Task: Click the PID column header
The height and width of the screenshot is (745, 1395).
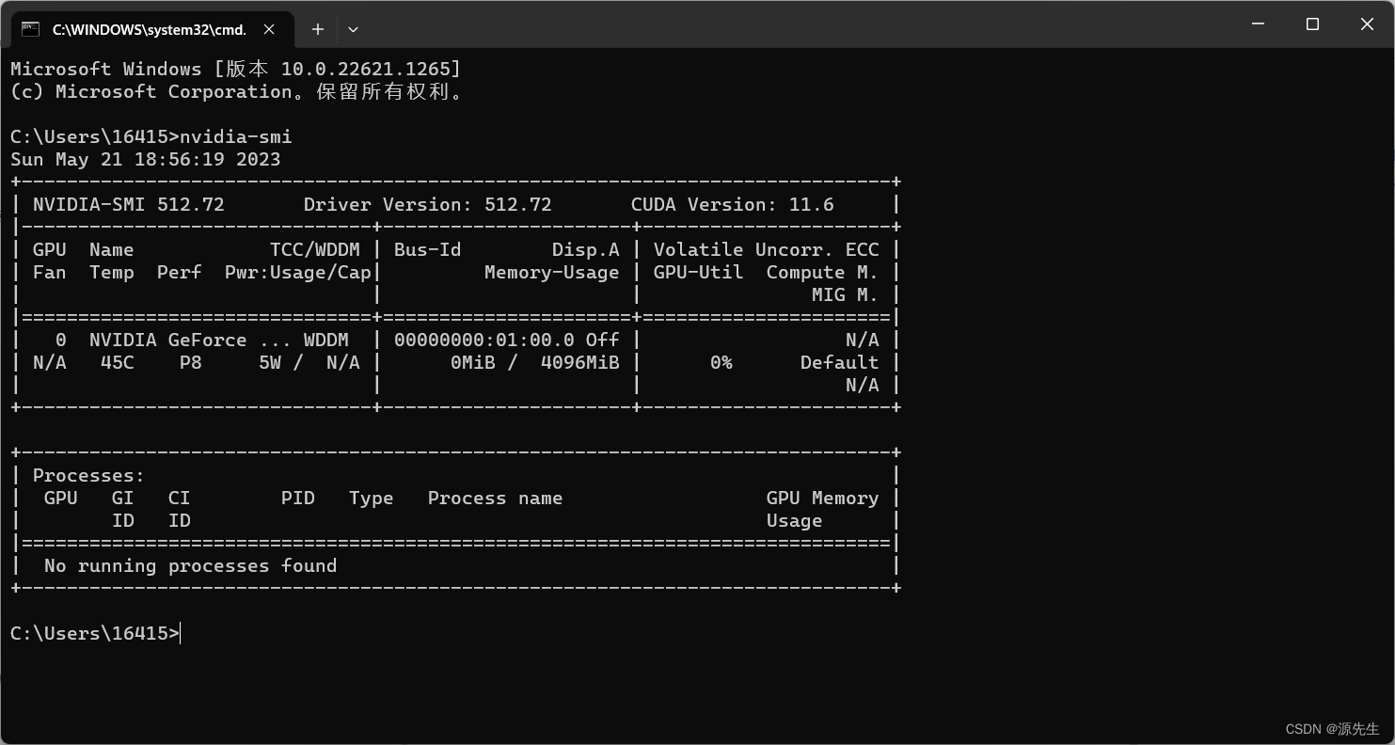Action: click(298, 498)
